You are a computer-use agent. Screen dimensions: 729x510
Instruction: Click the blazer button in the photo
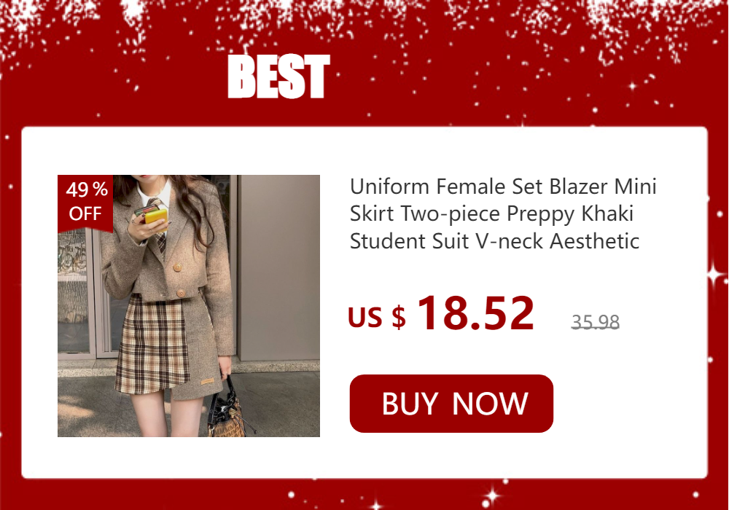click(x=177, y=267)
